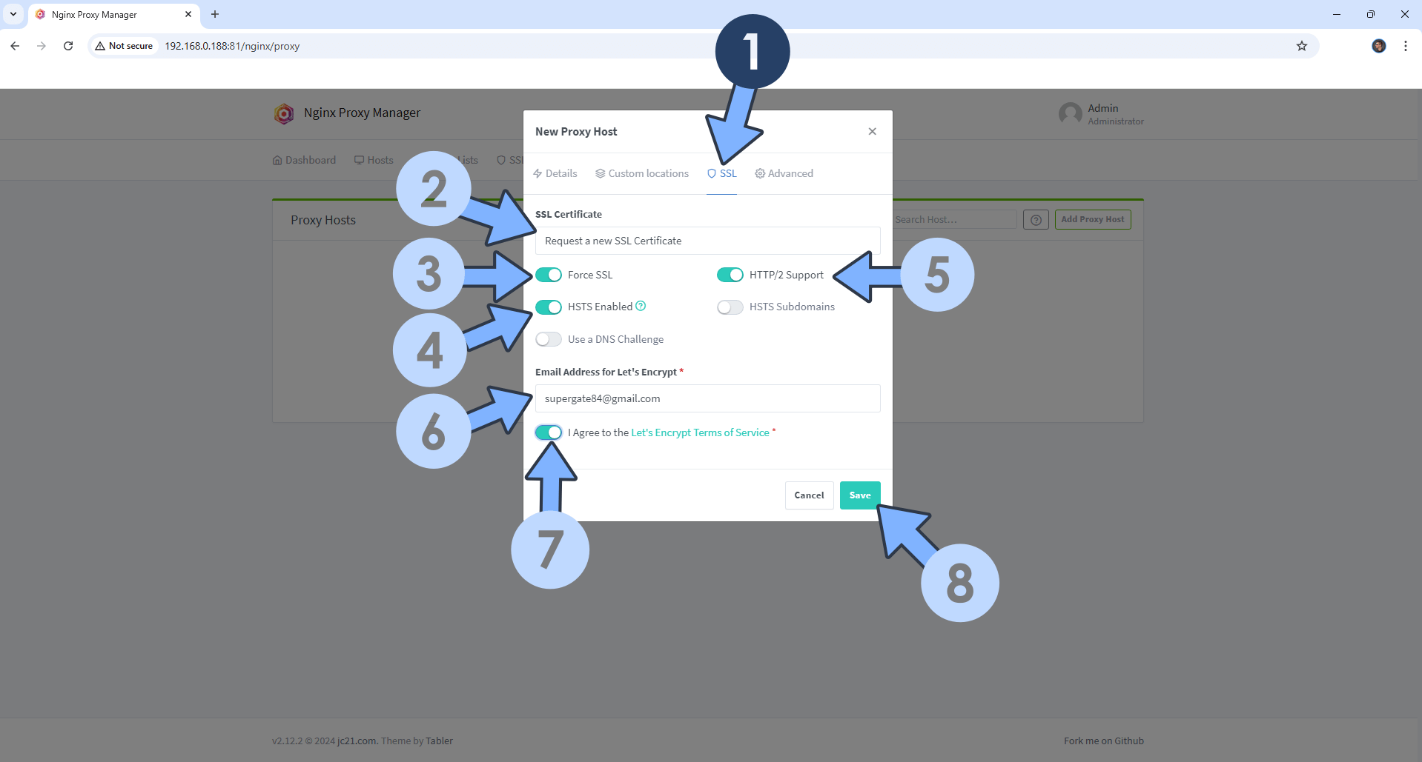Toggle the HSTS Enabled switch
1422x762 pixels.
pos(549,307)
